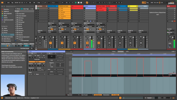The height and width of the screenshot is (100, 177).
Task: Click the Arrangement Record button
Action: tap(81, 3)
